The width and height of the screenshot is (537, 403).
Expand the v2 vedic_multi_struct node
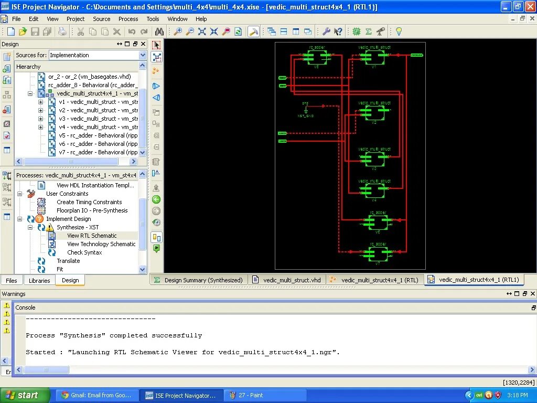[x=41, y=110]
